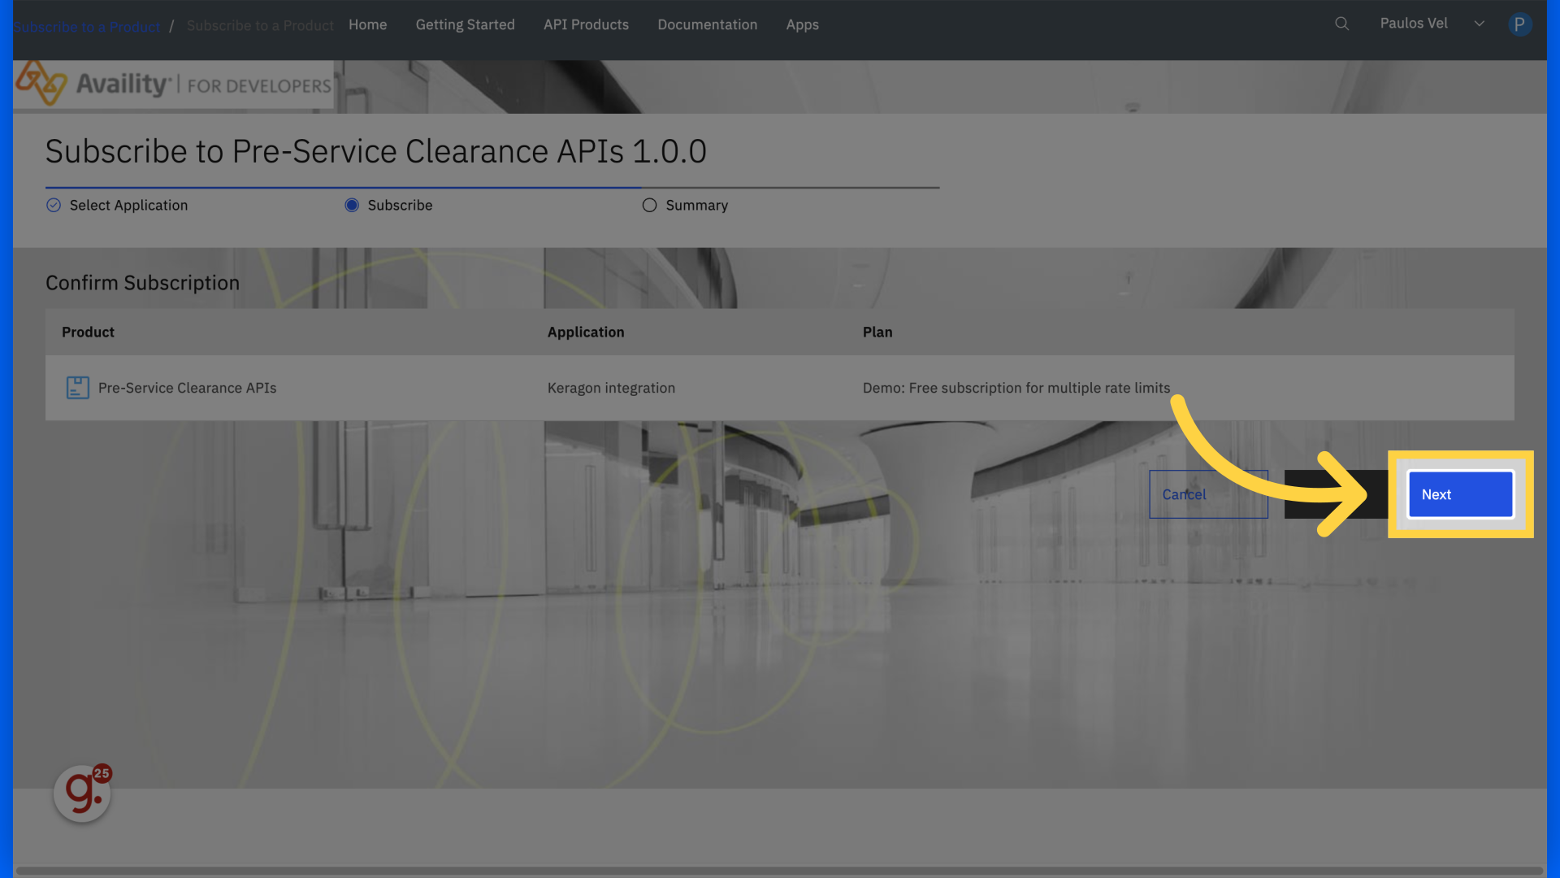1560x878 pixels.
Task: Expand the Paulos Vel account chevron
Action: [x=1479, y=24]
